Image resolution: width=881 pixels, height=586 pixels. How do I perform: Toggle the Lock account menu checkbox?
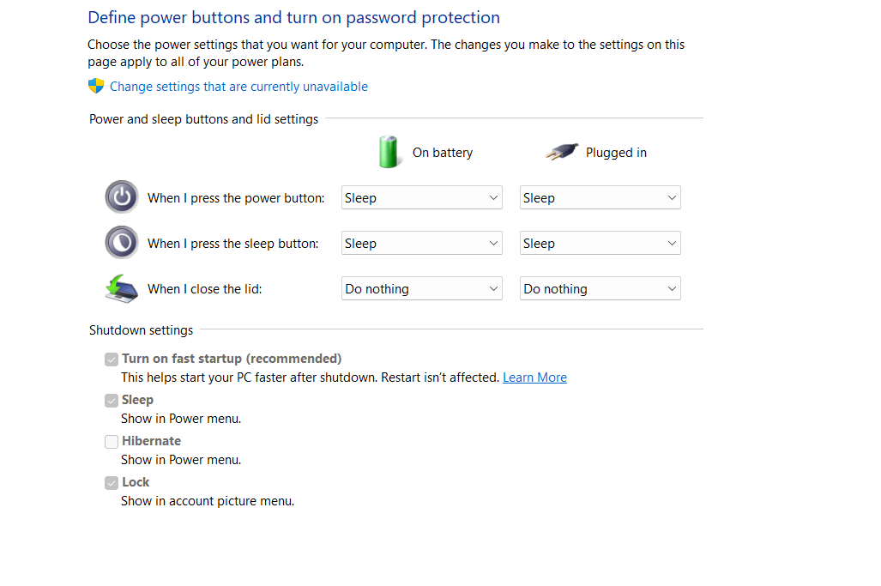tap(112, 482)
